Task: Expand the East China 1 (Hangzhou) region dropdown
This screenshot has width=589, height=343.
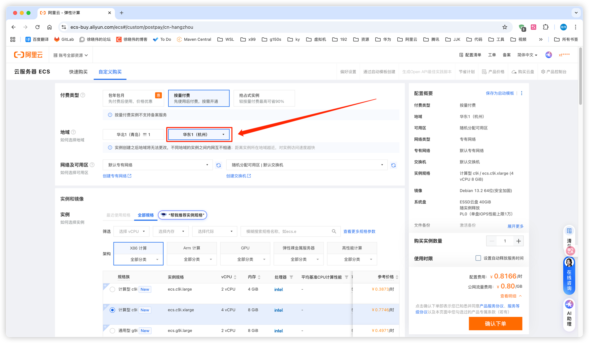Action: coord(199,134)
